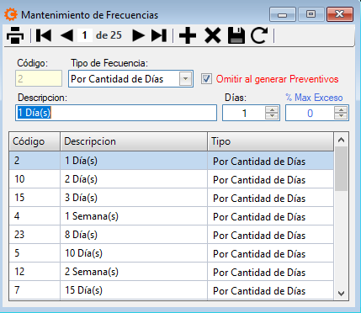Click the vertical scrollbar thumb
This screenshot has height=313, width=361.
(341, 169)
